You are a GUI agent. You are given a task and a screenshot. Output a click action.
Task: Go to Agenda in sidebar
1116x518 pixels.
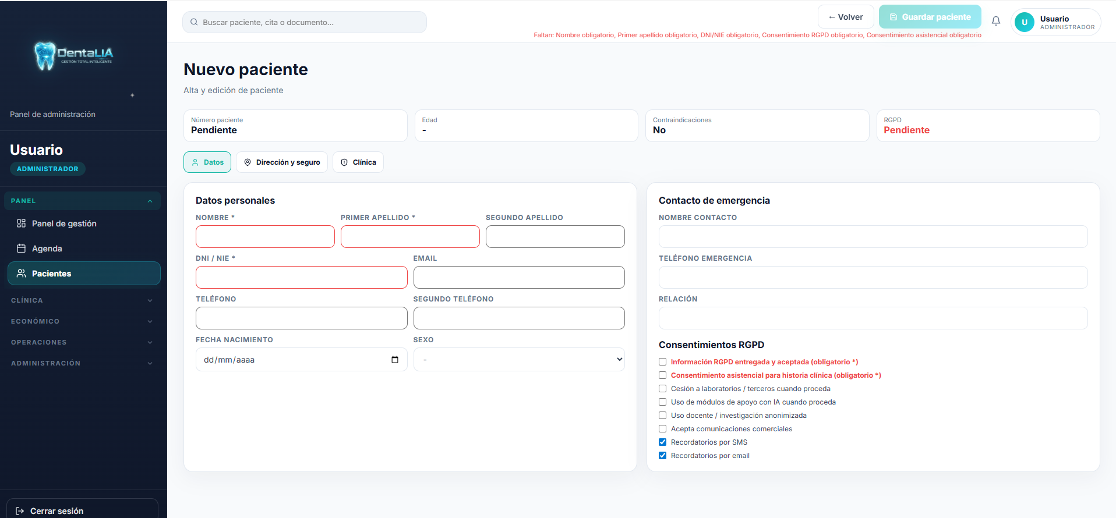click(47, 249)
